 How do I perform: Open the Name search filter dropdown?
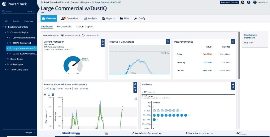31,11
